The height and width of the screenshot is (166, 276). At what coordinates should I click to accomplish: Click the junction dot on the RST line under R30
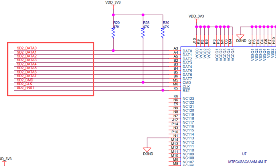pyautogui.click(x=163, y=90)
